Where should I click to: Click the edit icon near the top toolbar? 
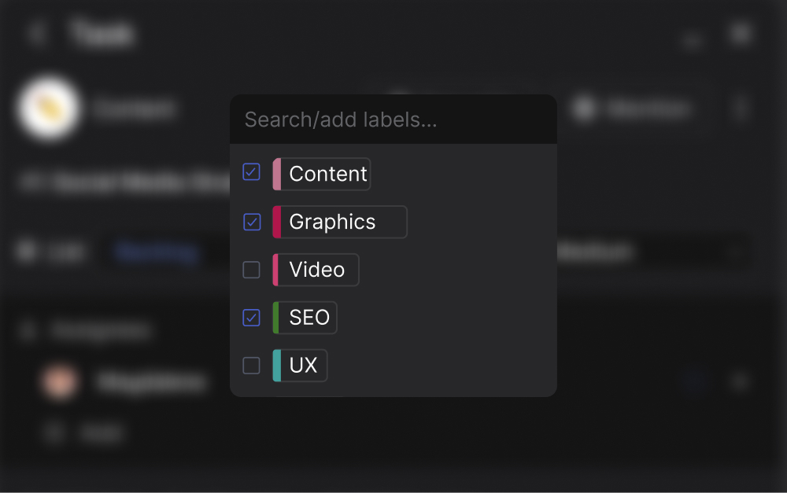pos(692,39)
